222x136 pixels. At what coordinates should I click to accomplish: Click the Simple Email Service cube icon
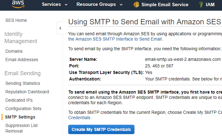click(x=136, y=5)
